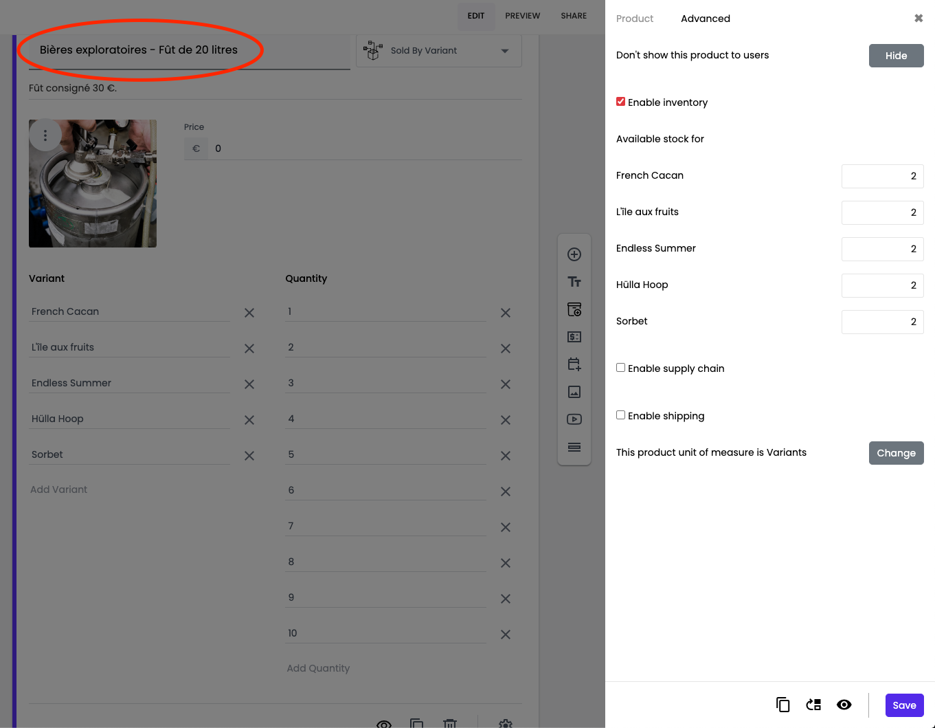The height and width of the screenshot is (728, 935).
Task: Open the Sold By Variant dropdown
Action: pos(439,51)
